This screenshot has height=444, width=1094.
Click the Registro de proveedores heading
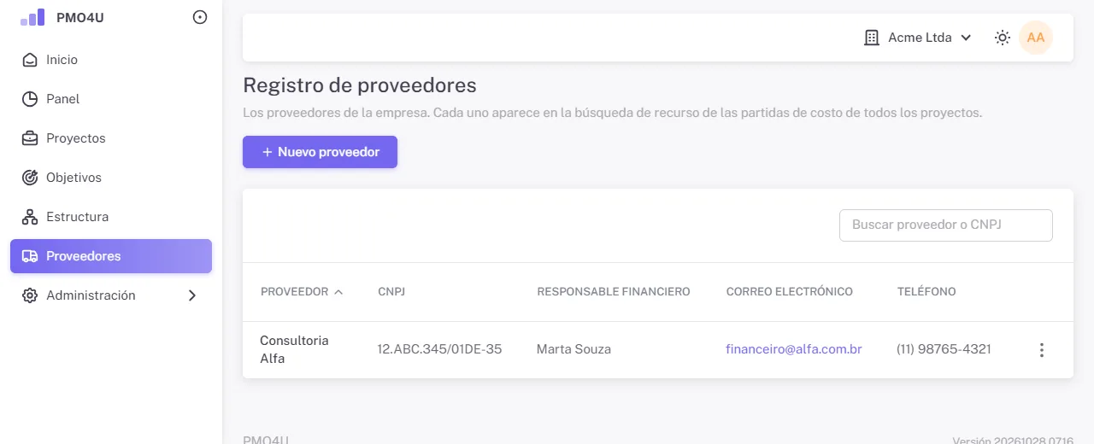click(x=360, y=85)
